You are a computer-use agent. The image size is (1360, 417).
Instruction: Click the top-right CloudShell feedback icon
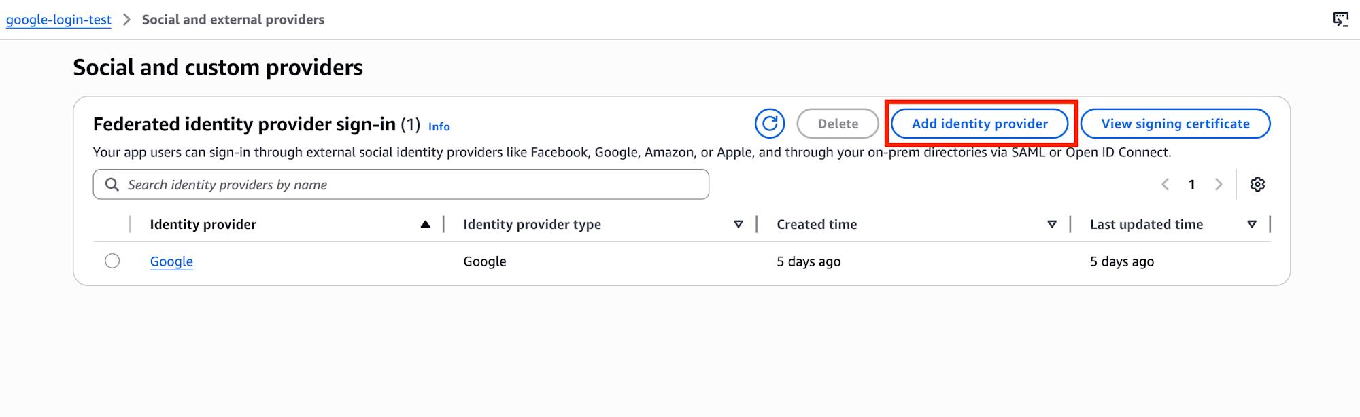point(1340,19)
